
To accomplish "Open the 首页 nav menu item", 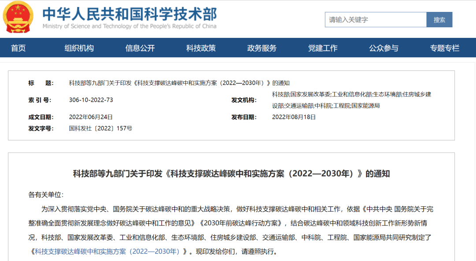I will [18, 48].
